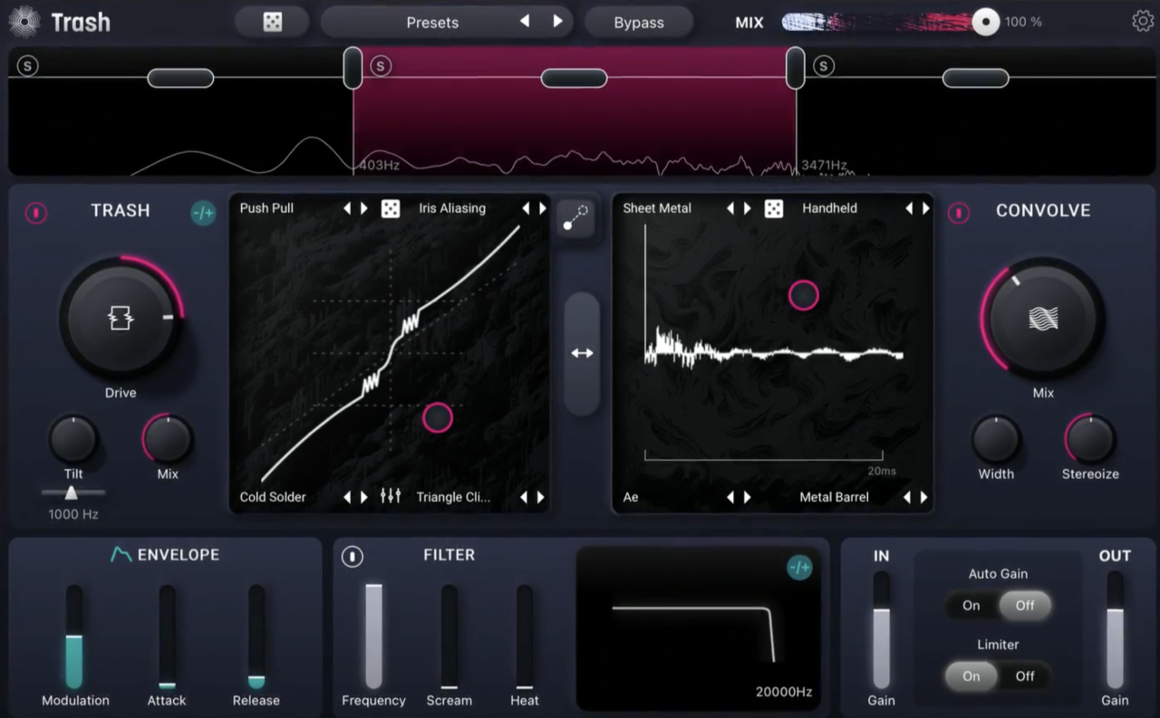Go to the previous preset
The width and height of the screenshot is (1160, 718).
525,22
